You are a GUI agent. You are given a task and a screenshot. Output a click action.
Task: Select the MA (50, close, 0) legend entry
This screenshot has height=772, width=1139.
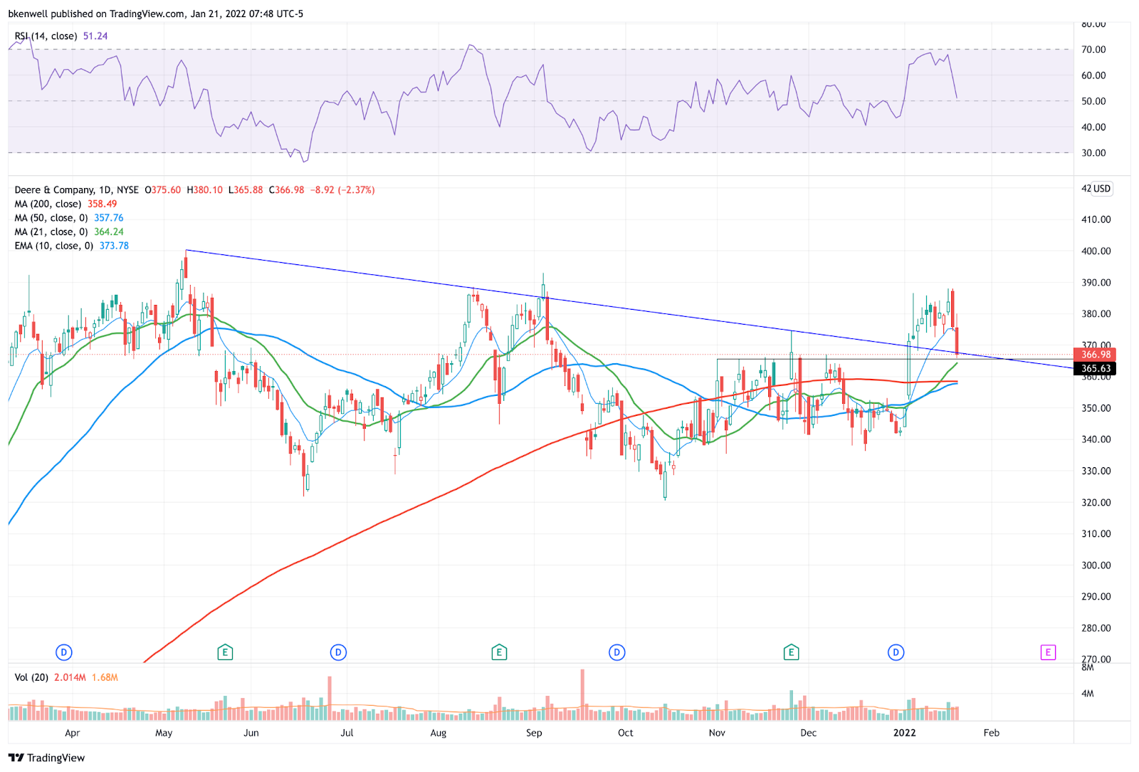51,218
